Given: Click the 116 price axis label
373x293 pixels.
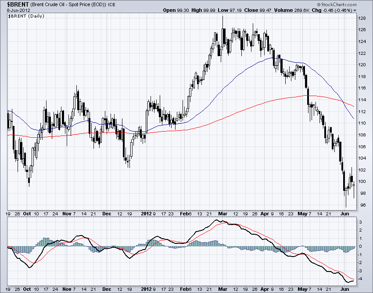Looking at the screenshot, I should click(x=362, y=88).
